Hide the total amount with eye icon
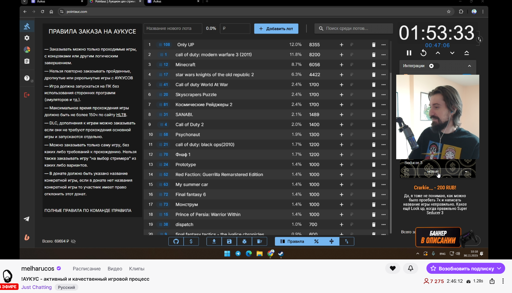 [x=73, y=241]
